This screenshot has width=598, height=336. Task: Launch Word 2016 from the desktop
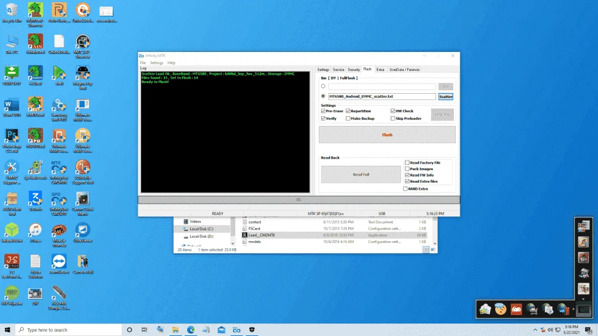pyautogui.click(x=12, y=107)
